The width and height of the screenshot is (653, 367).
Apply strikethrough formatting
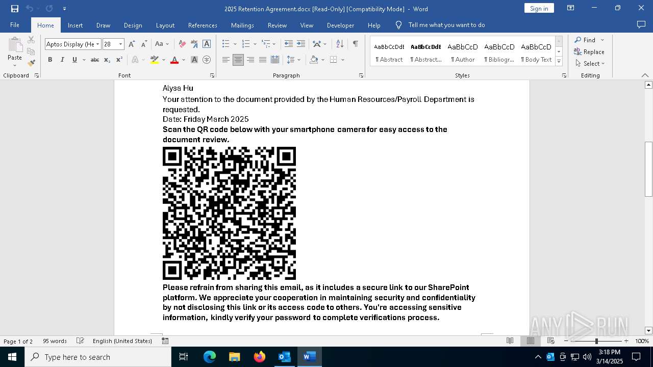95,60
